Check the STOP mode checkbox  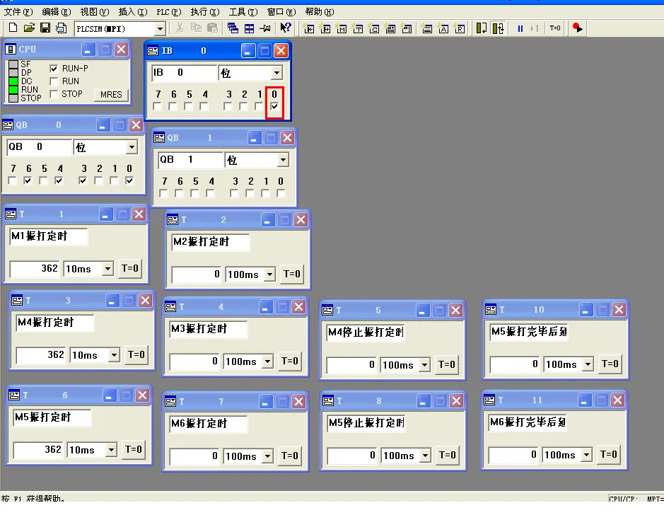(54, 94)
